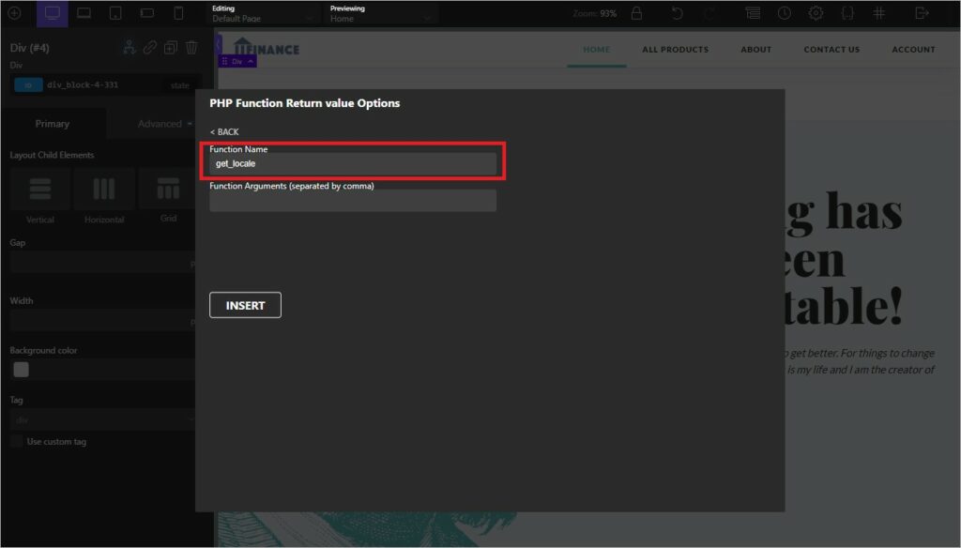Screen dimensions: 961x548
Task: Click the Add element plus icon
Action: (x=13, y=13)
